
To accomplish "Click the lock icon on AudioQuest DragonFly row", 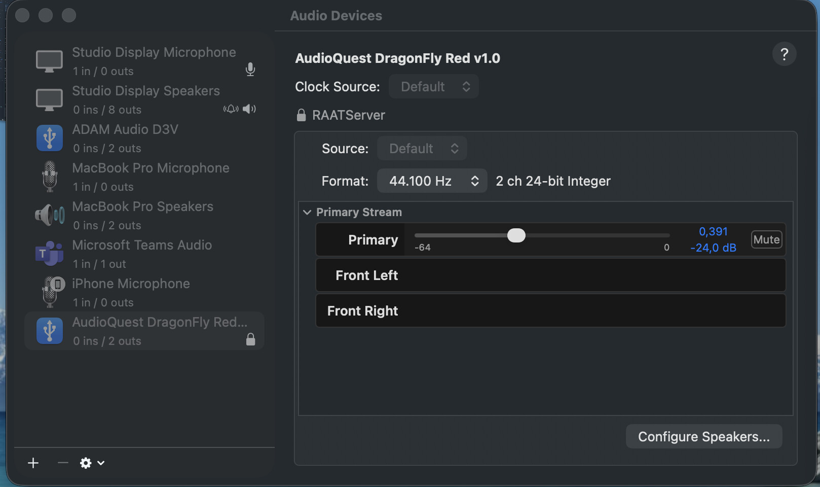I will pyautogui.click(x=250, y=339).
